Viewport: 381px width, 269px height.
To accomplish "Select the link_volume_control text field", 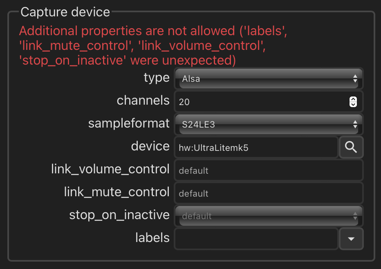I will tap(269, 170).
